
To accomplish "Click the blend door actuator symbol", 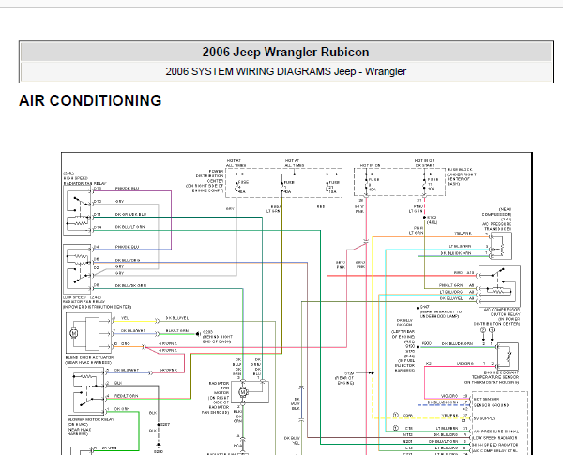I will click(89, 334).
